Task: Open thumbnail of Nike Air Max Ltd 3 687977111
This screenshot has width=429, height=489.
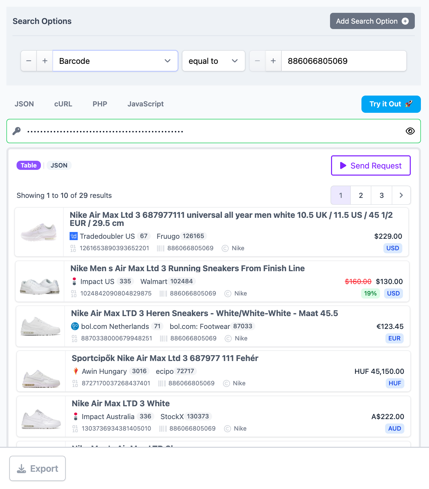Action: (39, 232)
